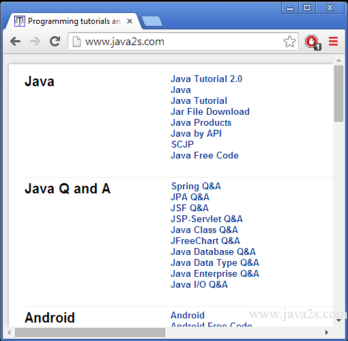Go back with the browser back arrow

click(16, 42)
